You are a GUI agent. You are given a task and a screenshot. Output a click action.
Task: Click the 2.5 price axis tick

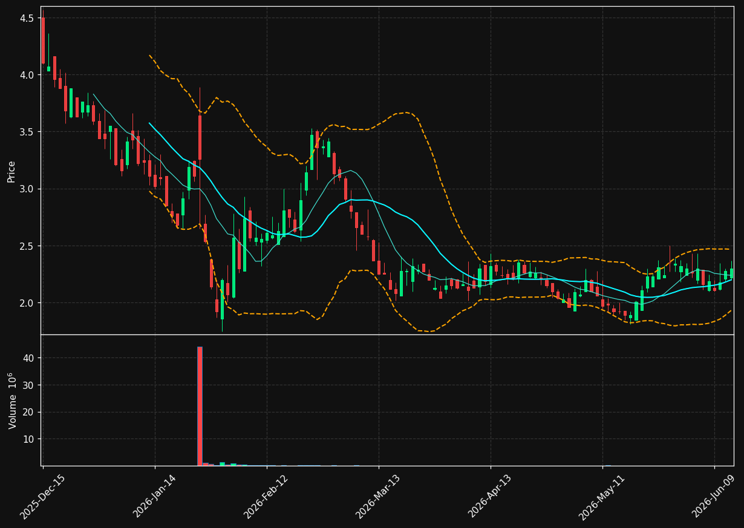[x=27, y=246]
